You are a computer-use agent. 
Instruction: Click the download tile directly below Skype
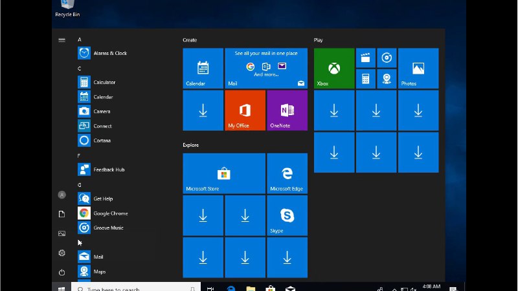tap(287, 257)
